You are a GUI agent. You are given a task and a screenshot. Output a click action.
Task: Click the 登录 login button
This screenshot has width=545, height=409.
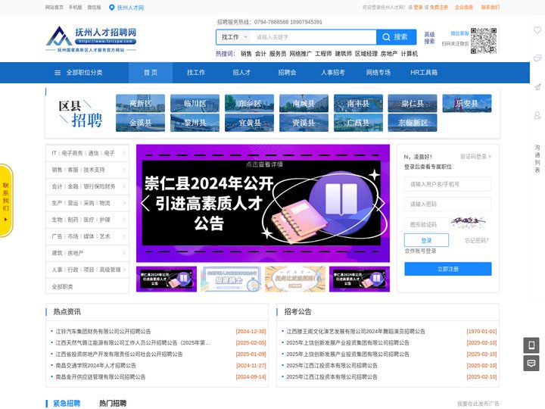click(x=426, y=240)
